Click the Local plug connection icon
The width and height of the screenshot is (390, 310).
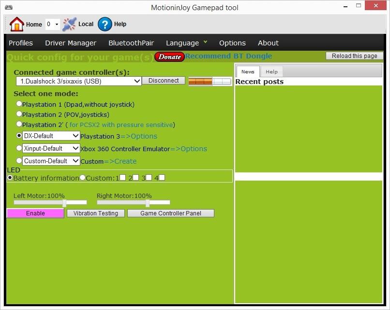pyautogui.click(x=69, y=24)
